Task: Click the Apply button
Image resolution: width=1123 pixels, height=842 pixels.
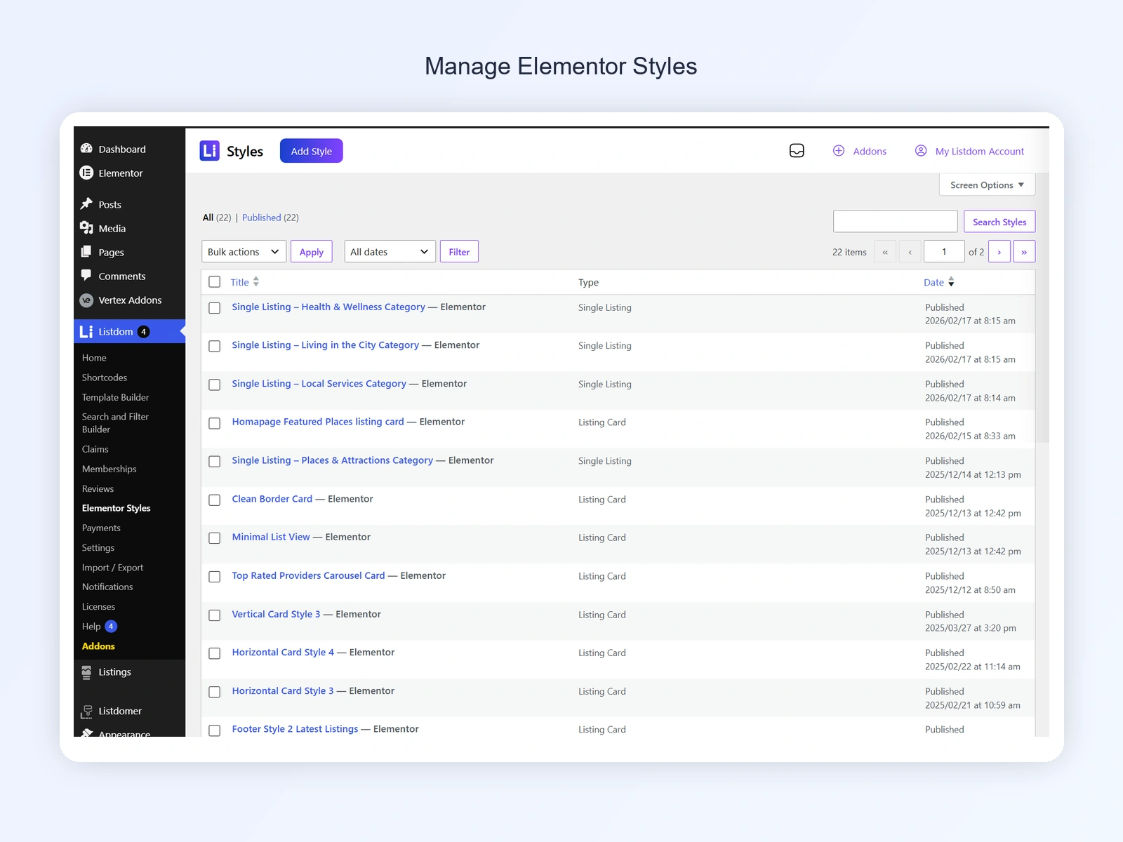Action: (x=312, y=252)
